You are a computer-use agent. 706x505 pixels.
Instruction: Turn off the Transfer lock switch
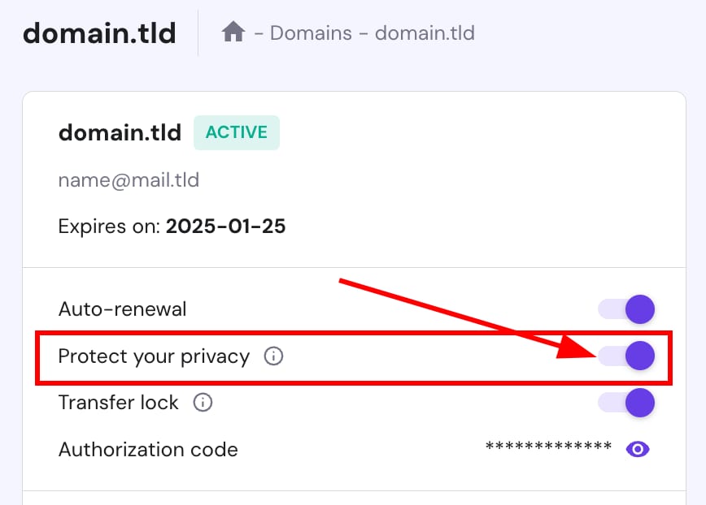pyautogui.click(x=627, y=402)
